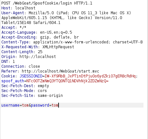The height and width of the screenshot is (139, 148).
Task: Click the close value of Connection
Action: (x=34, y=66)
